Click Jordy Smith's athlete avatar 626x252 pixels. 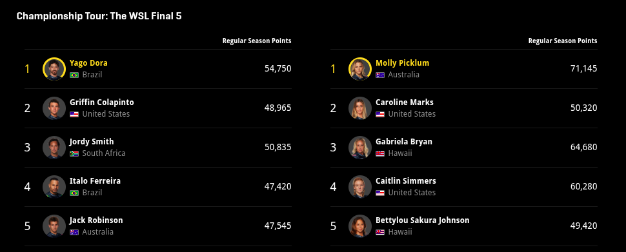[x=54, y=148]
